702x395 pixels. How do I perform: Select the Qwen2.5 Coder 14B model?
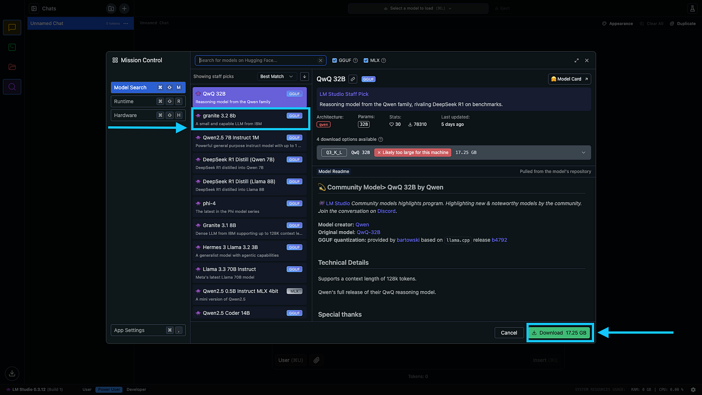click(x=250, y=313)
